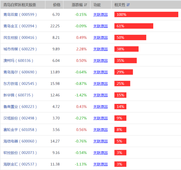Click stock name 赛轮金宇 (601058)
This screenshot has height=170, width=181.
(x=20, y=130)
